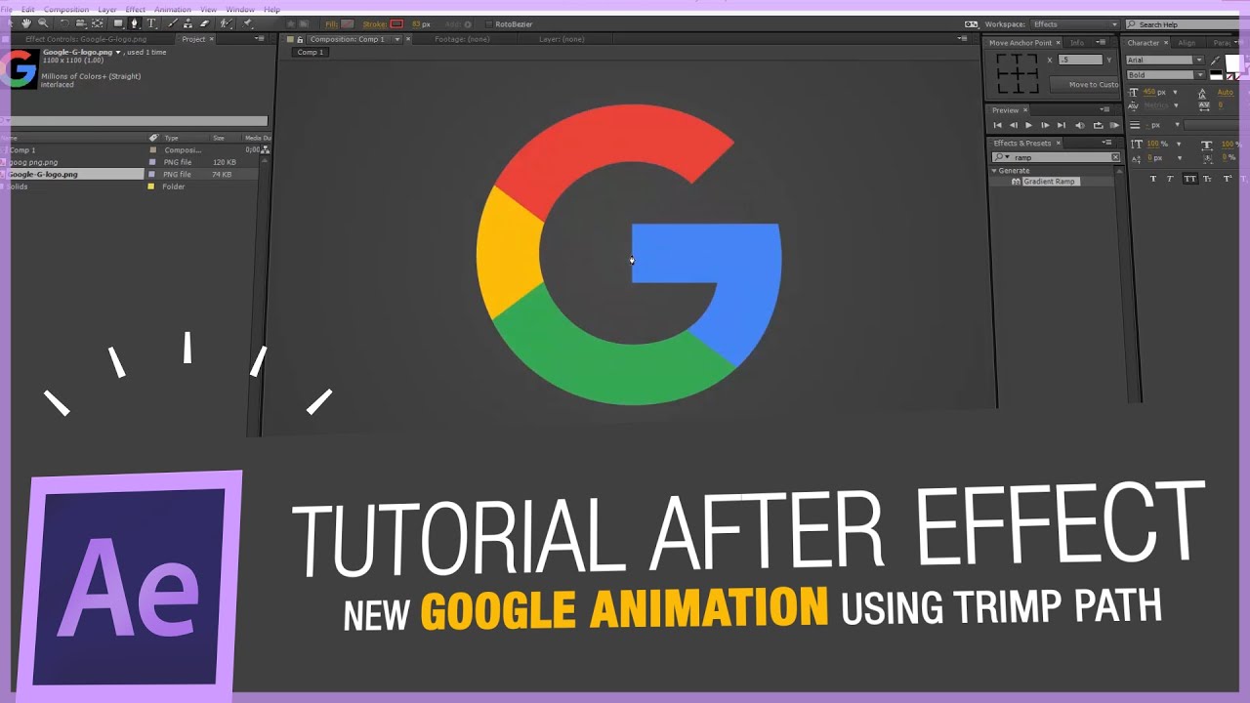The image size is (1250, 703).
Task: Open the Stroke options link
Action: click(375, 23)
